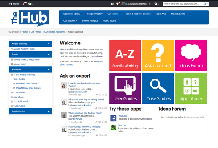This screenshot has height=148, width=218.
Task: Open App Library sidebar link
Action: pyautogui.click(x=19, y=97)
